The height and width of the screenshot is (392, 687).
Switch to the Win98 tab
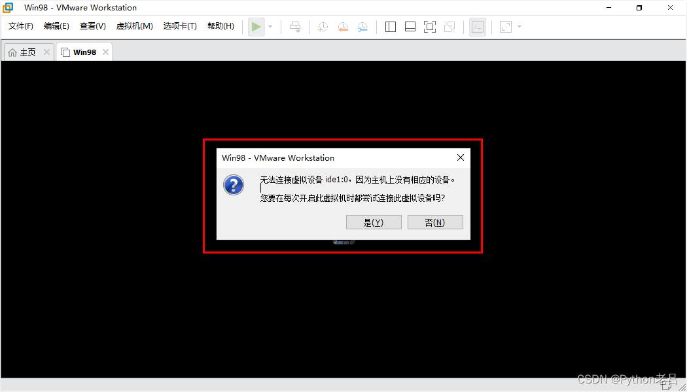point(84,52)
